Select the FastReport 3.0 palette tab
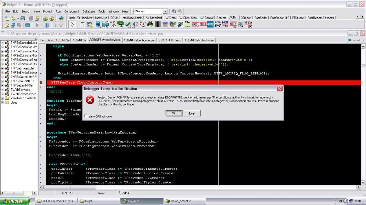 (280, 18)
